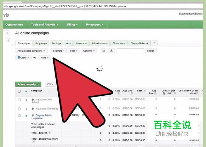Open the Total - Search help icon
This screenshot has width=206, height=147.
click(49, 133)
